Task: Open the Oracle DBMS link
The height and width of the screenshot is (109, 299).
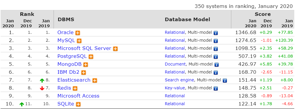Action: click(65, 32)
